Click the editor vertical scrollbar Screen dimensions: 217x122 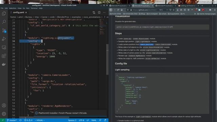107,60
